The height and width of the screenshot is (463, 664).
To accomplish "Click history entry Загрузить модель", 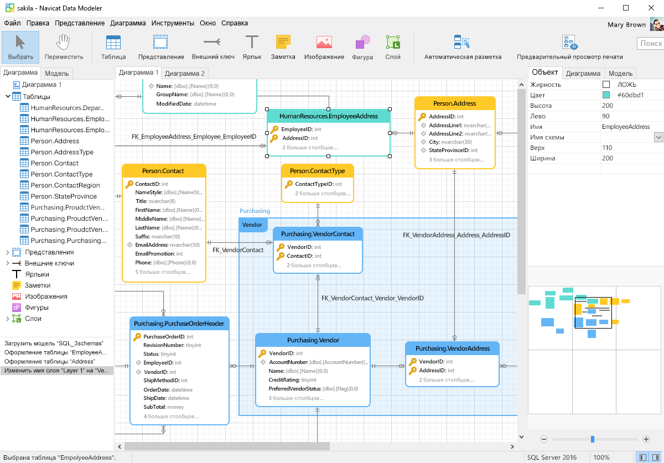I will pyautogui.click(x=53, y=343).
